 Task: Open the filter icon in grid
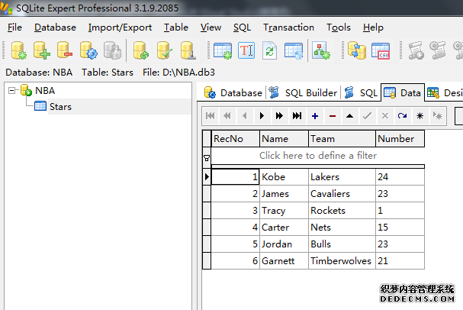pos(206,157)
